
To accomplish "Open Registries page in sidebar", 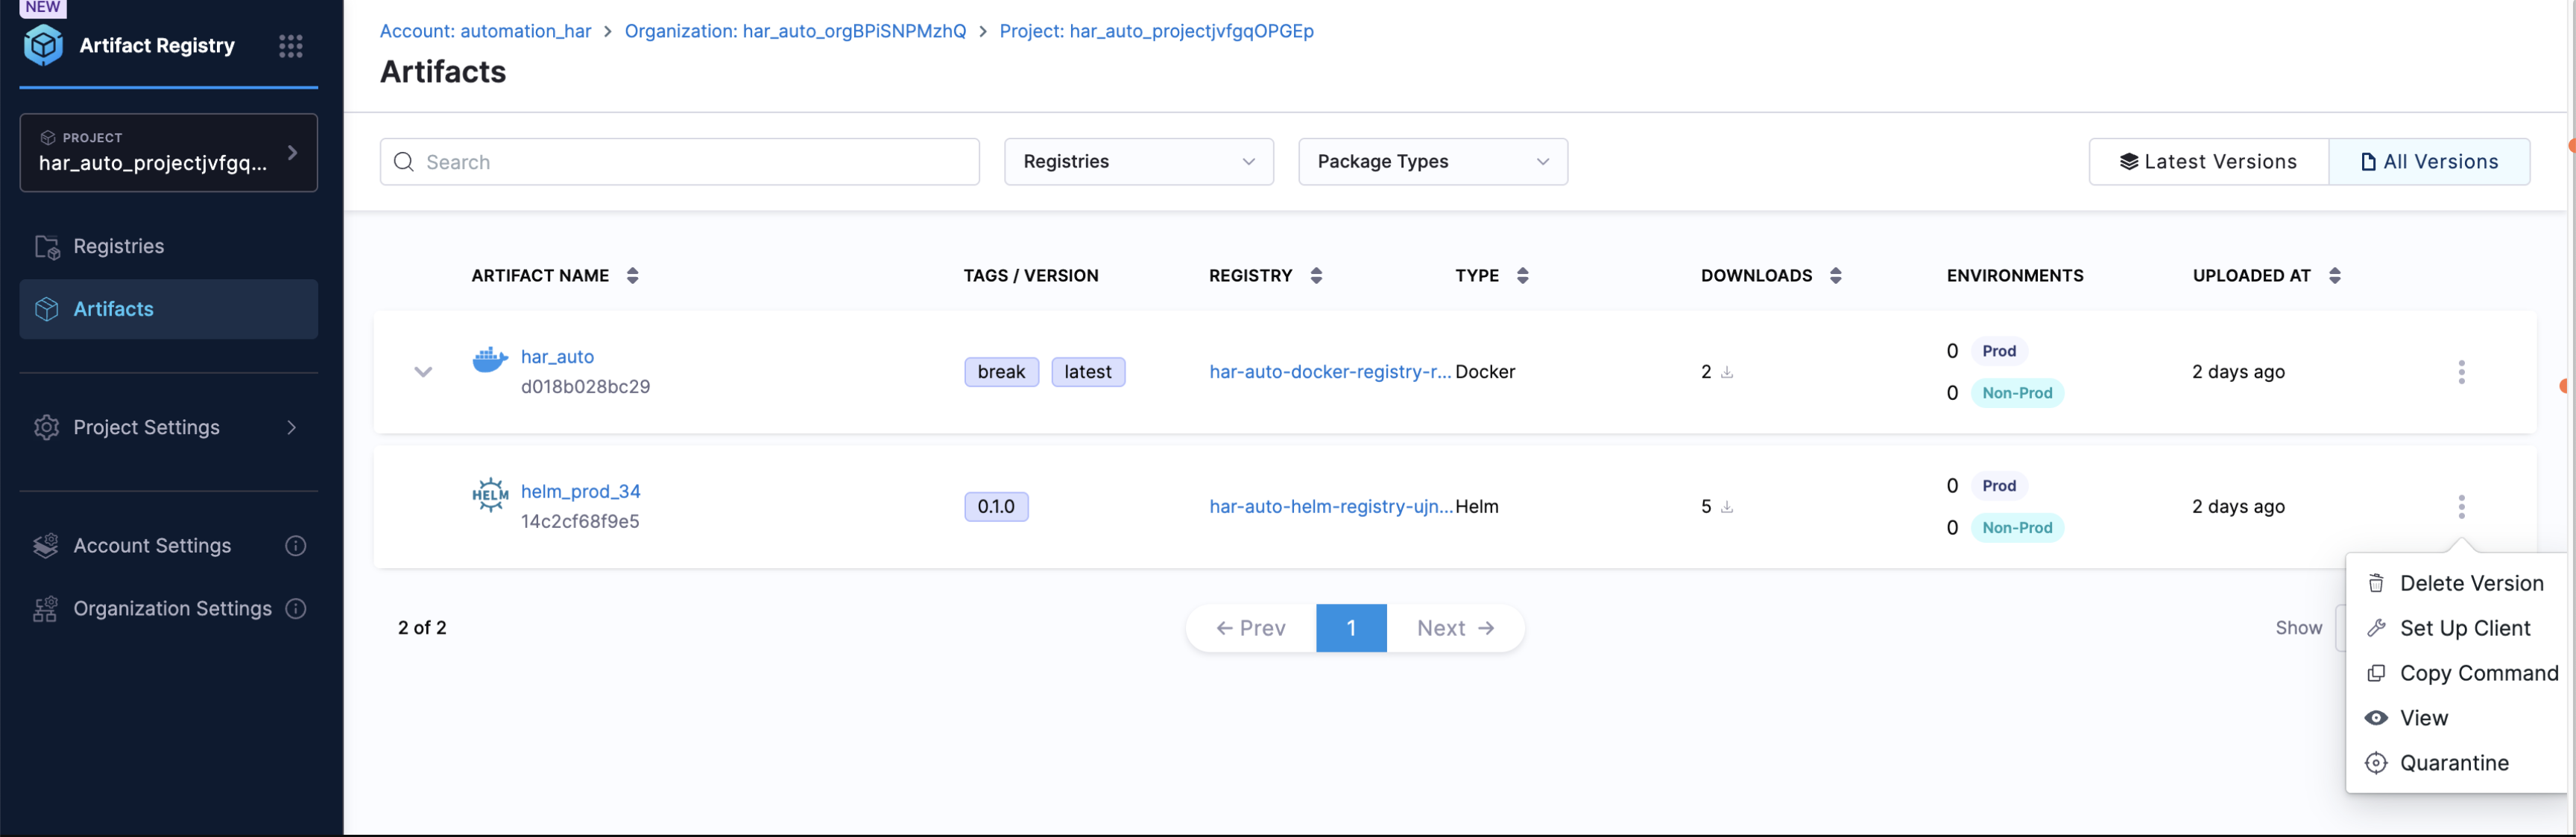I will pos(118,246).
